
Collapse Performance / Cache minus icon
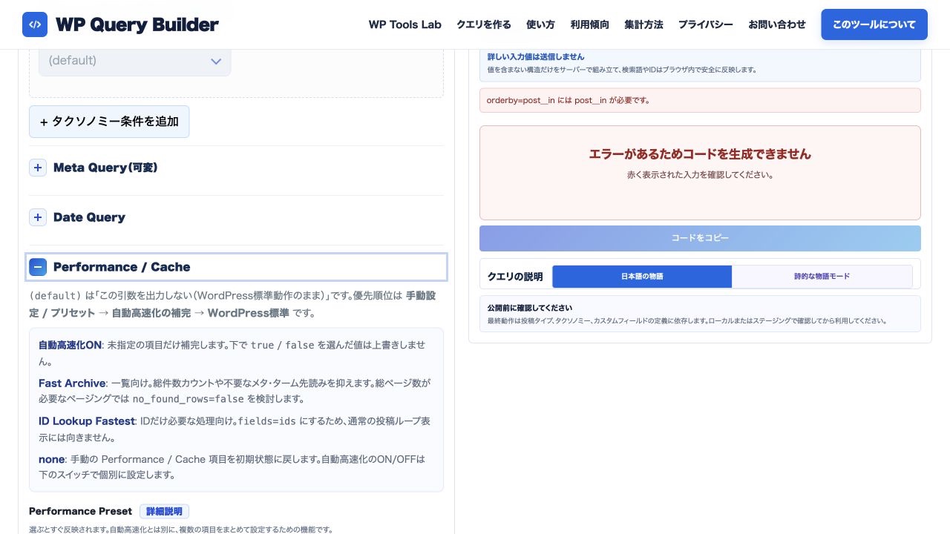click(38, 267)
